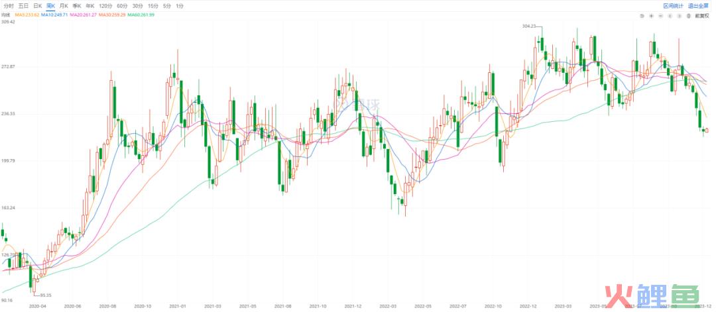Screen dimensions: 716x312
Task: Click the 2020-04 date axis label
Action: (37, 307)
